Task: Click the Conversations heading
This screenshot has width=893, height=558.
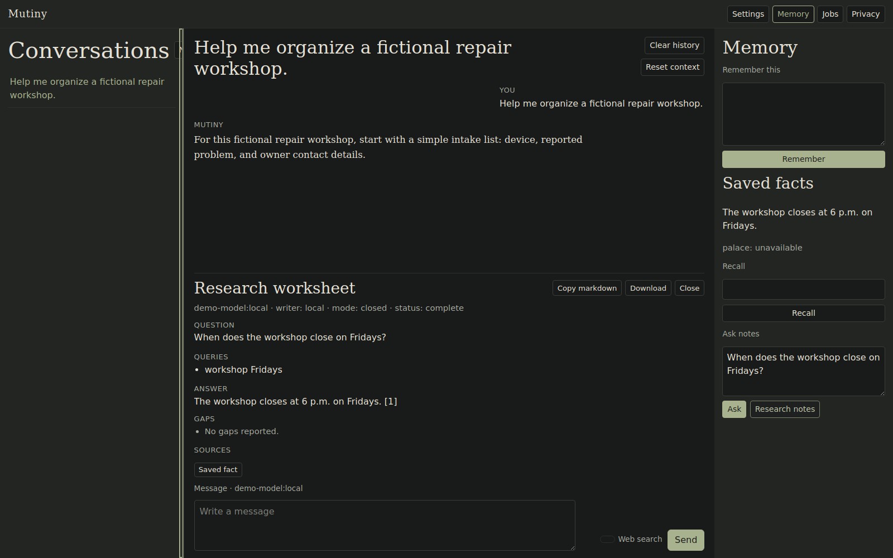Action: (x=89, y=50)
